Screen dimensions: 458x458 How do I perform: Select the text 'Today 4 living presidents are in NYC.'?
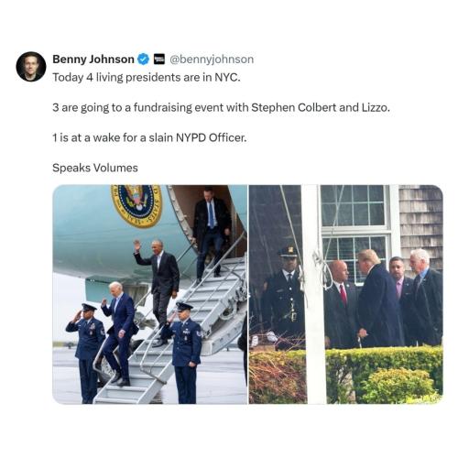click(x=147, y=78)
